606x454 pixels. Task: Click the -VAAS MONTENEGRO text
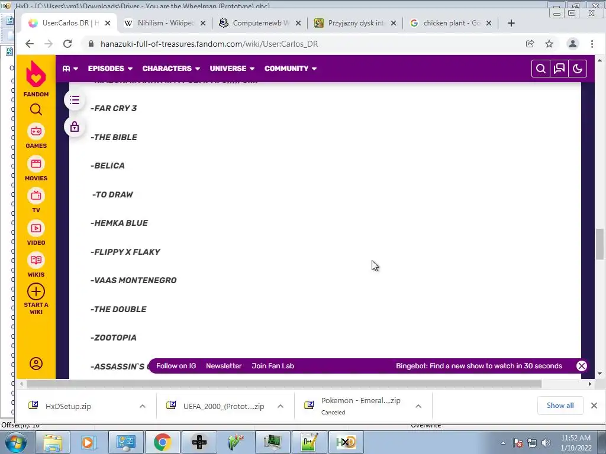point(133,280)
